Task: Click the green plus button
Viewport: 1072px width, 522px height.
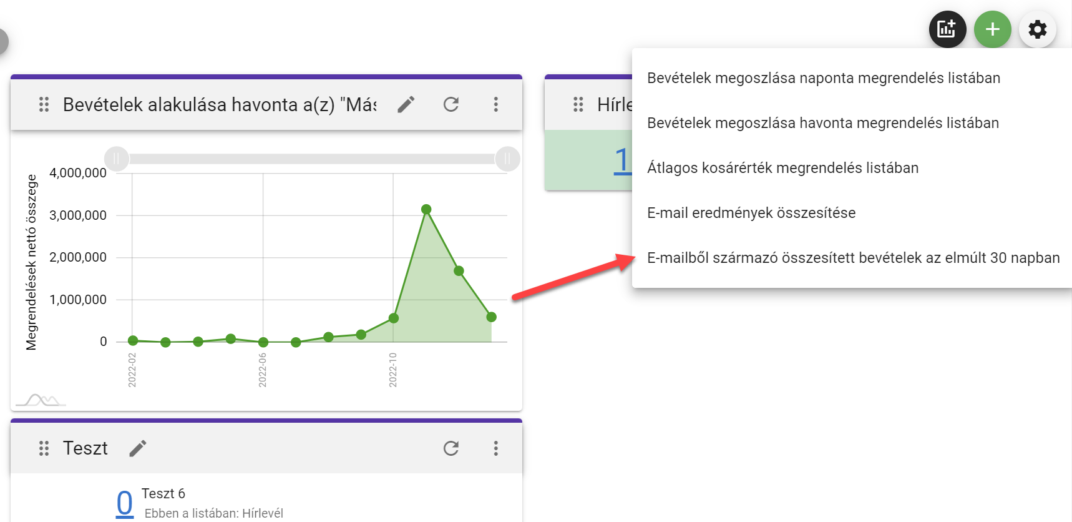Action: click(x=992, y=29)
